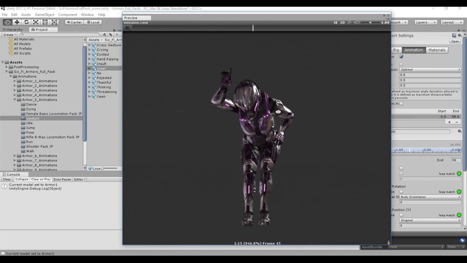Viewport: 467px width, 263px height.
Task: Switch to the Materials tab in inspector
Action: [x=437, y=50]
